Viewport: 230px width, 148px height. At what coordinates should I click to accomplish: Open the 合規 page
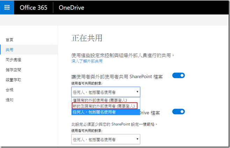9,90
